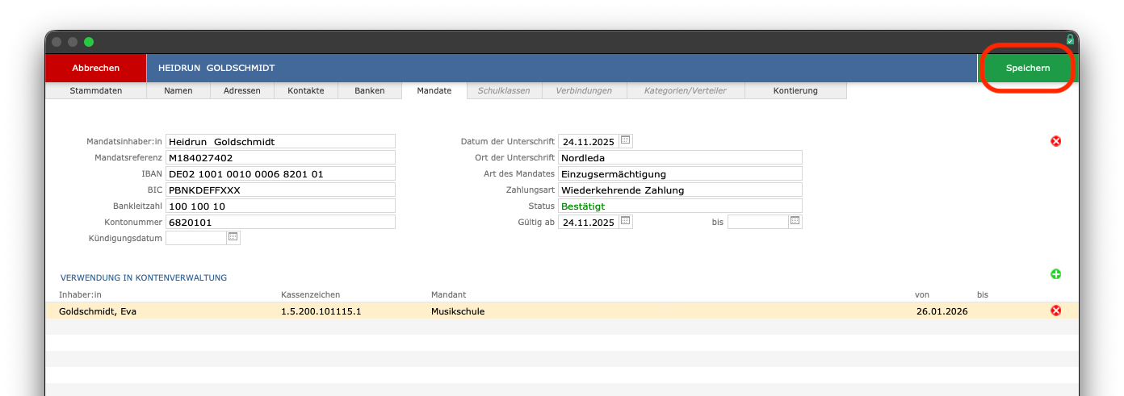
Task: Change the Status field value Bestätigt
Action: (x=679, y=206)
